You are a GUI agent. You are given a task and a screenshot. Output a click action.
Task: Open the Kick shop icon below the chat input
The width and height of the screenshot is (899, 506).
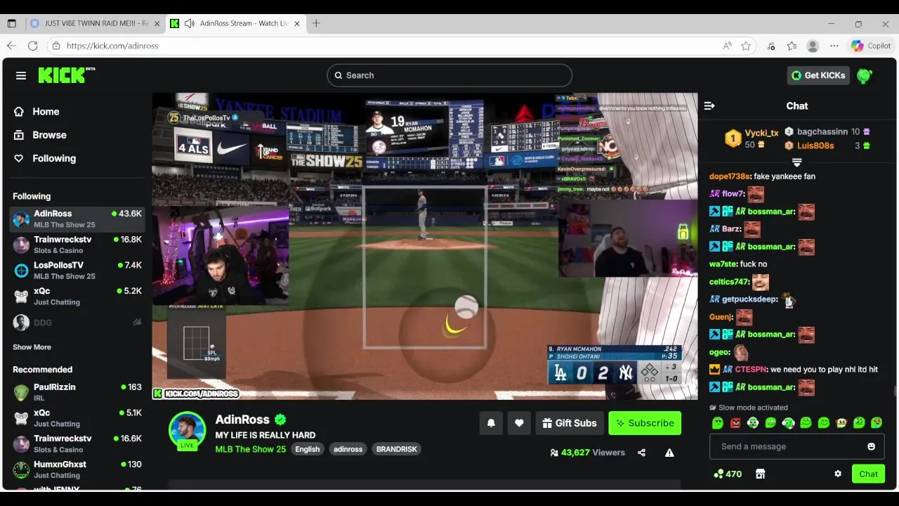click(x=760, y=474)
